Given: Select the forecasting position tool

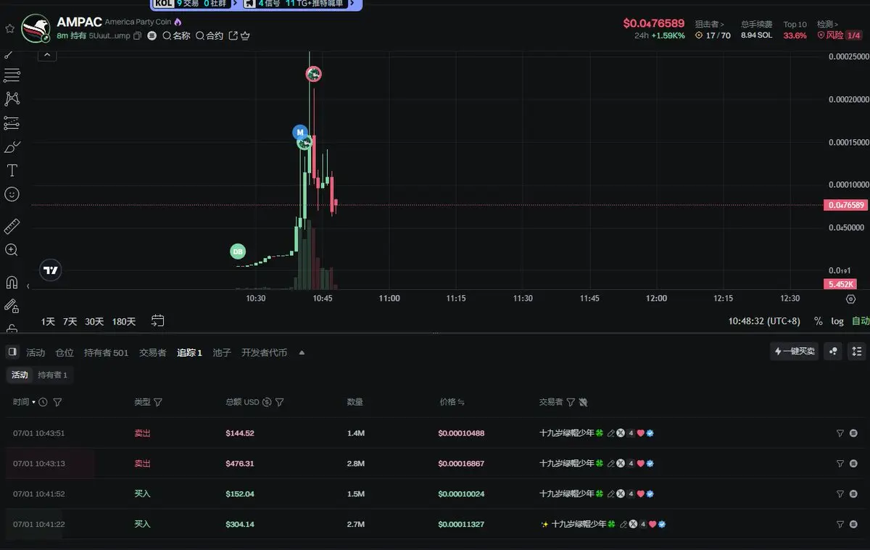Looking at the screenshot, I should 12,123.
